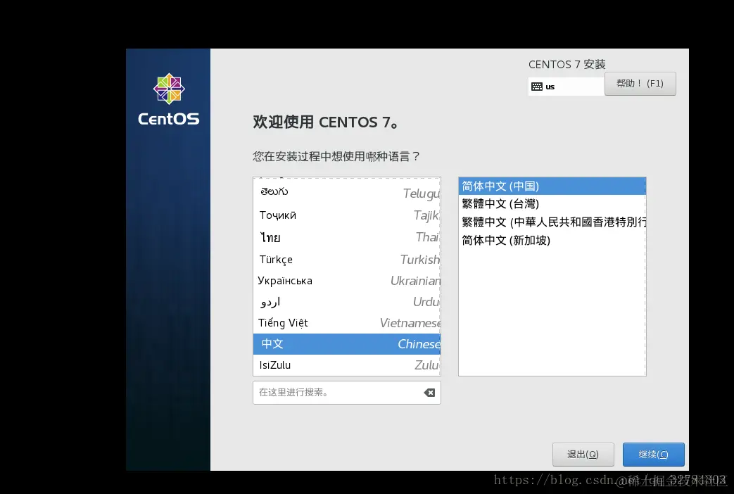Select Türkçe Turkish language
The height and width of the screenshot is (494, 734).
click(347, 259)
